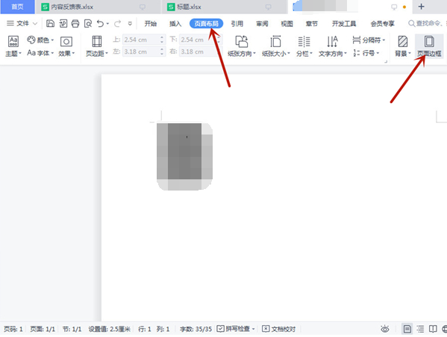
Task: Open the 颜色 theme colors picker
Action: tap(40, 40)
